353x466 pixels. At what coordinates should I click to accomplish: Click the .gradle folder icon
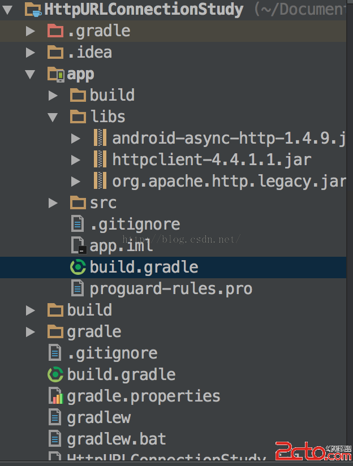click(x=55, y=31)
